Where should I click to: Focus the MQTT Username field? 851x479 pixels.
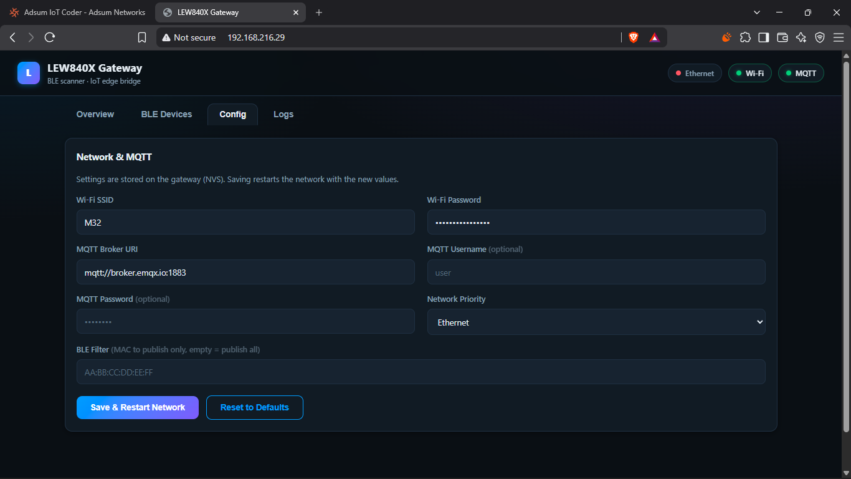click(x=596, y=272)
